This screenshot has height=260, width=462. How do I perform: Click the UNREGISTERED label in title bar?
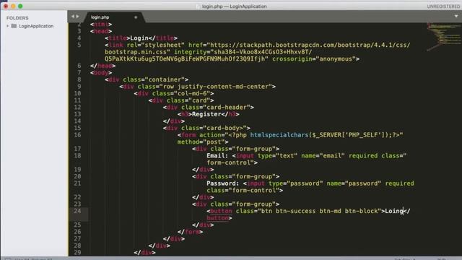click(443, 6)
